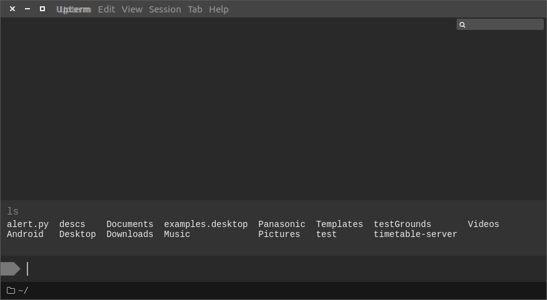Focus the command prompt input line
Image resolution: width=547 pixels, height=300 pixels.
[x=273, y=269]
